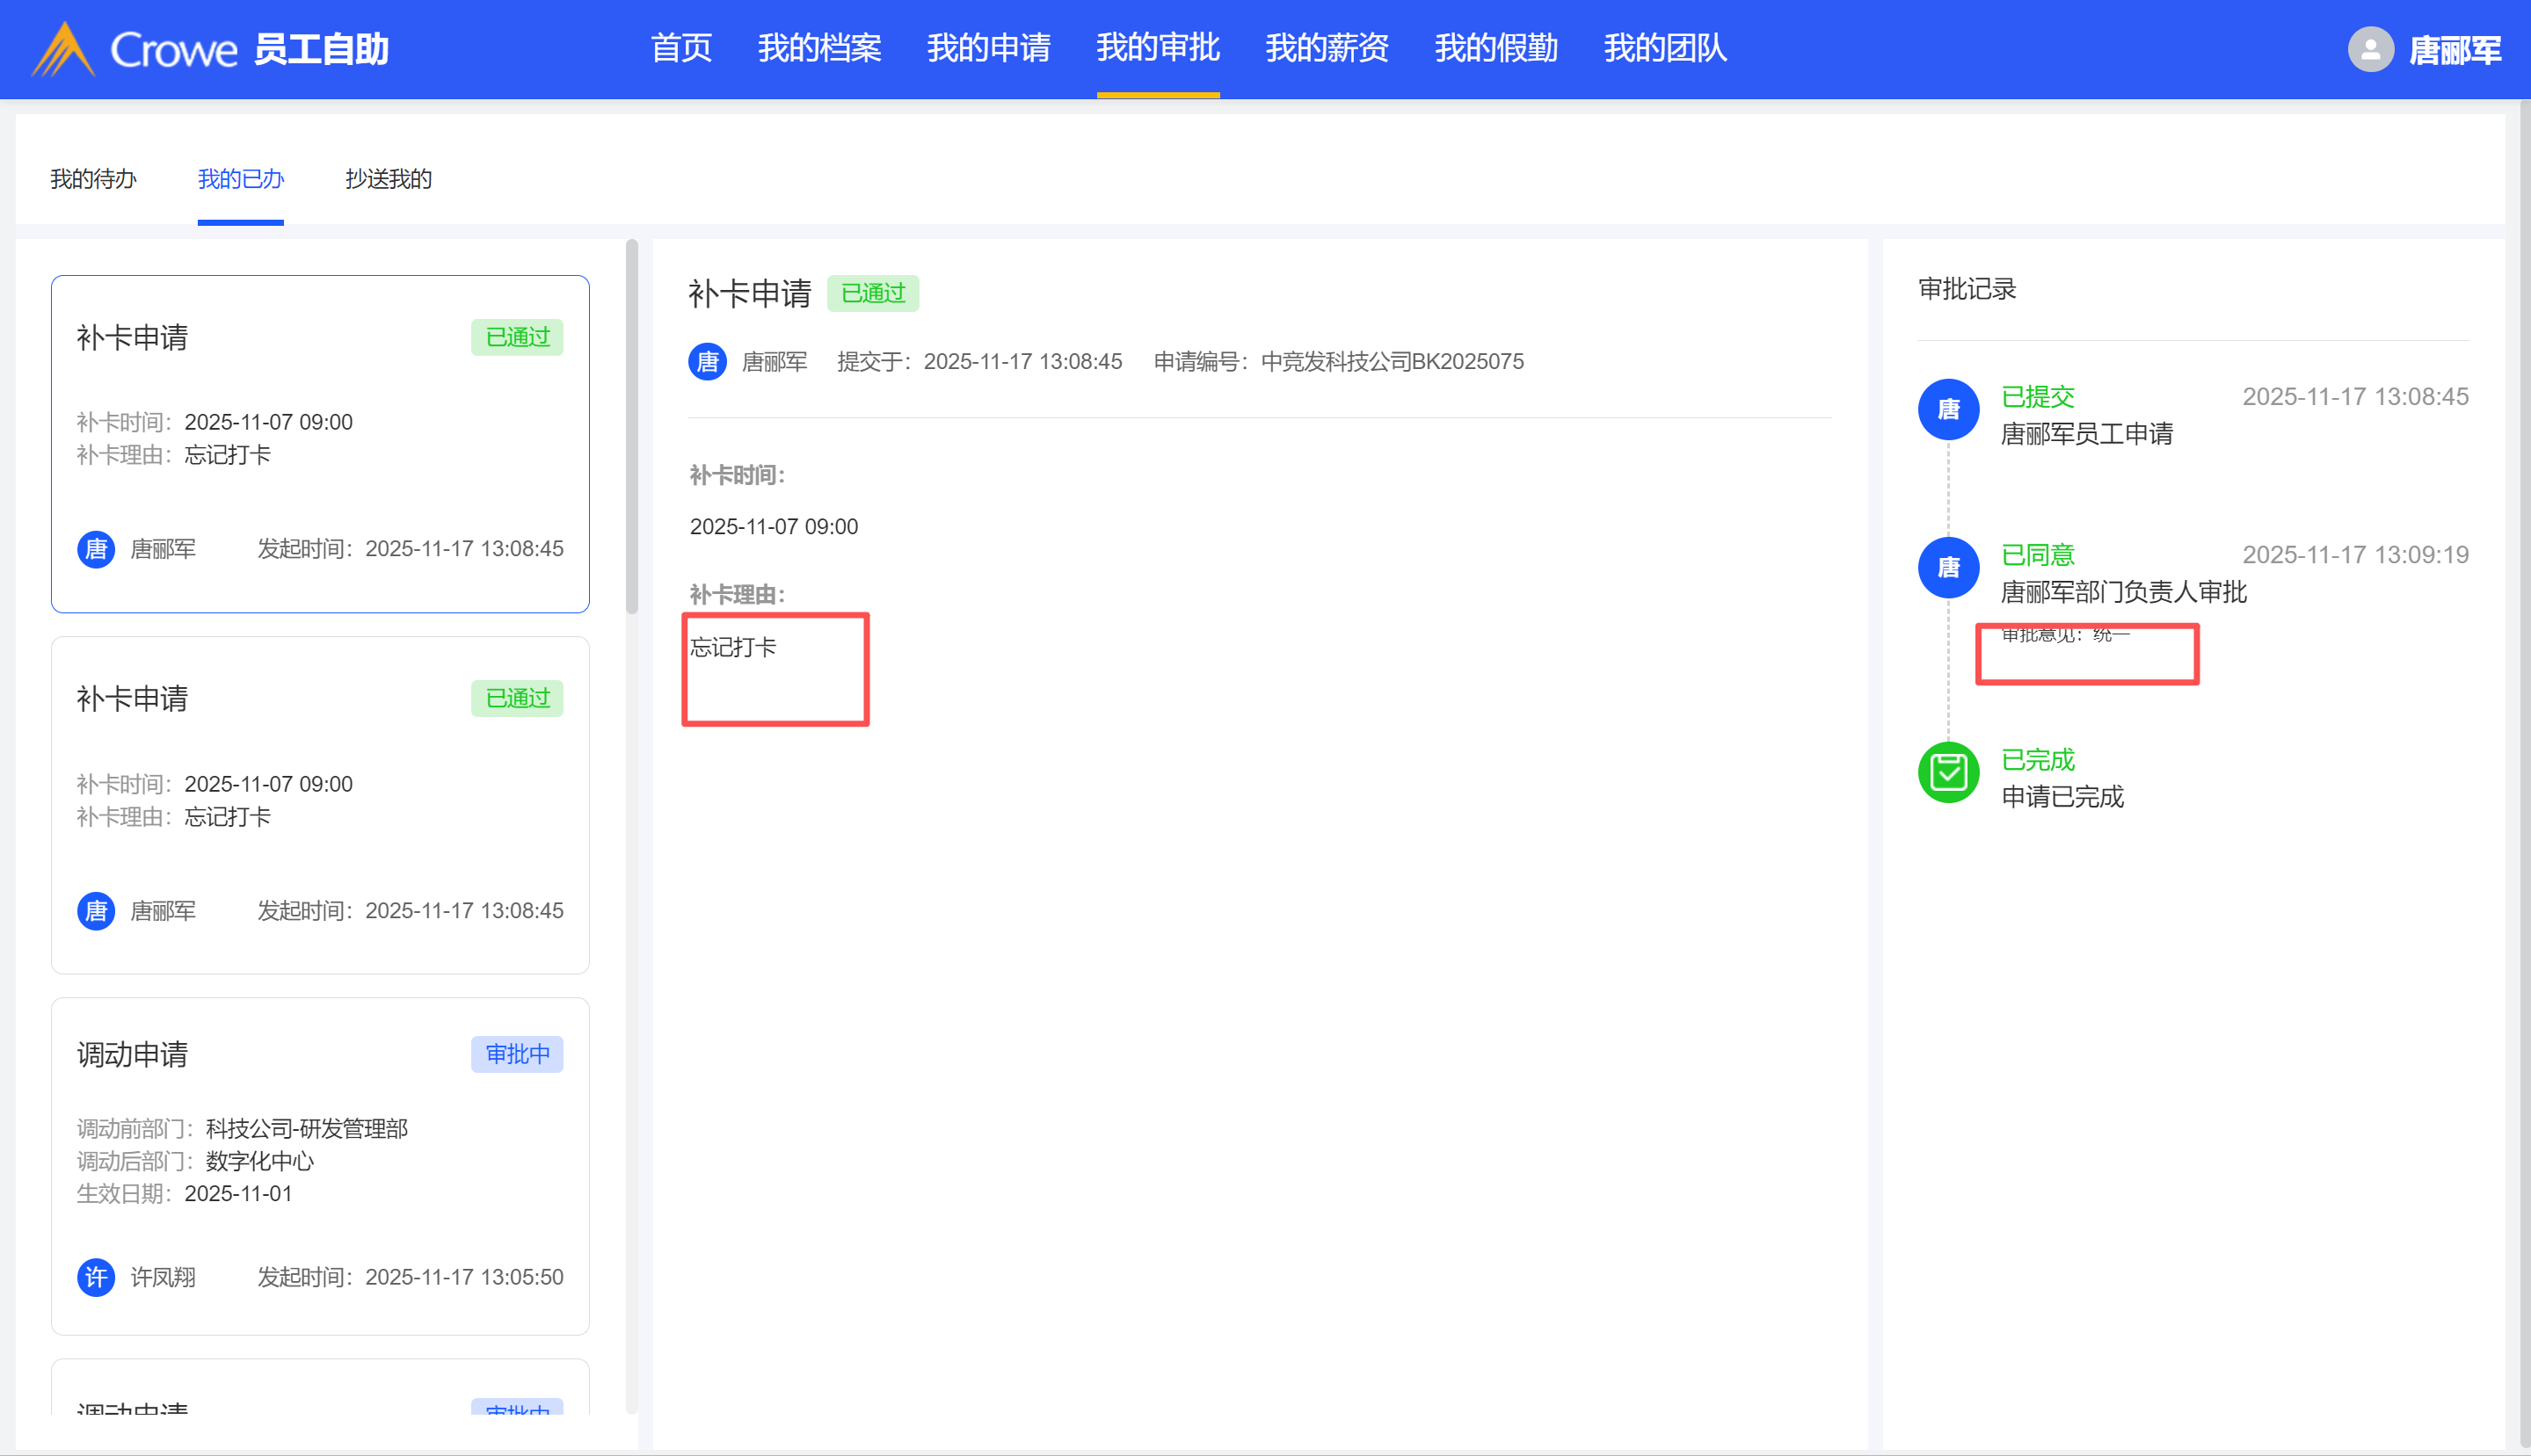
Task: Open the 首页 menu
Action: [x=681, y=48]
